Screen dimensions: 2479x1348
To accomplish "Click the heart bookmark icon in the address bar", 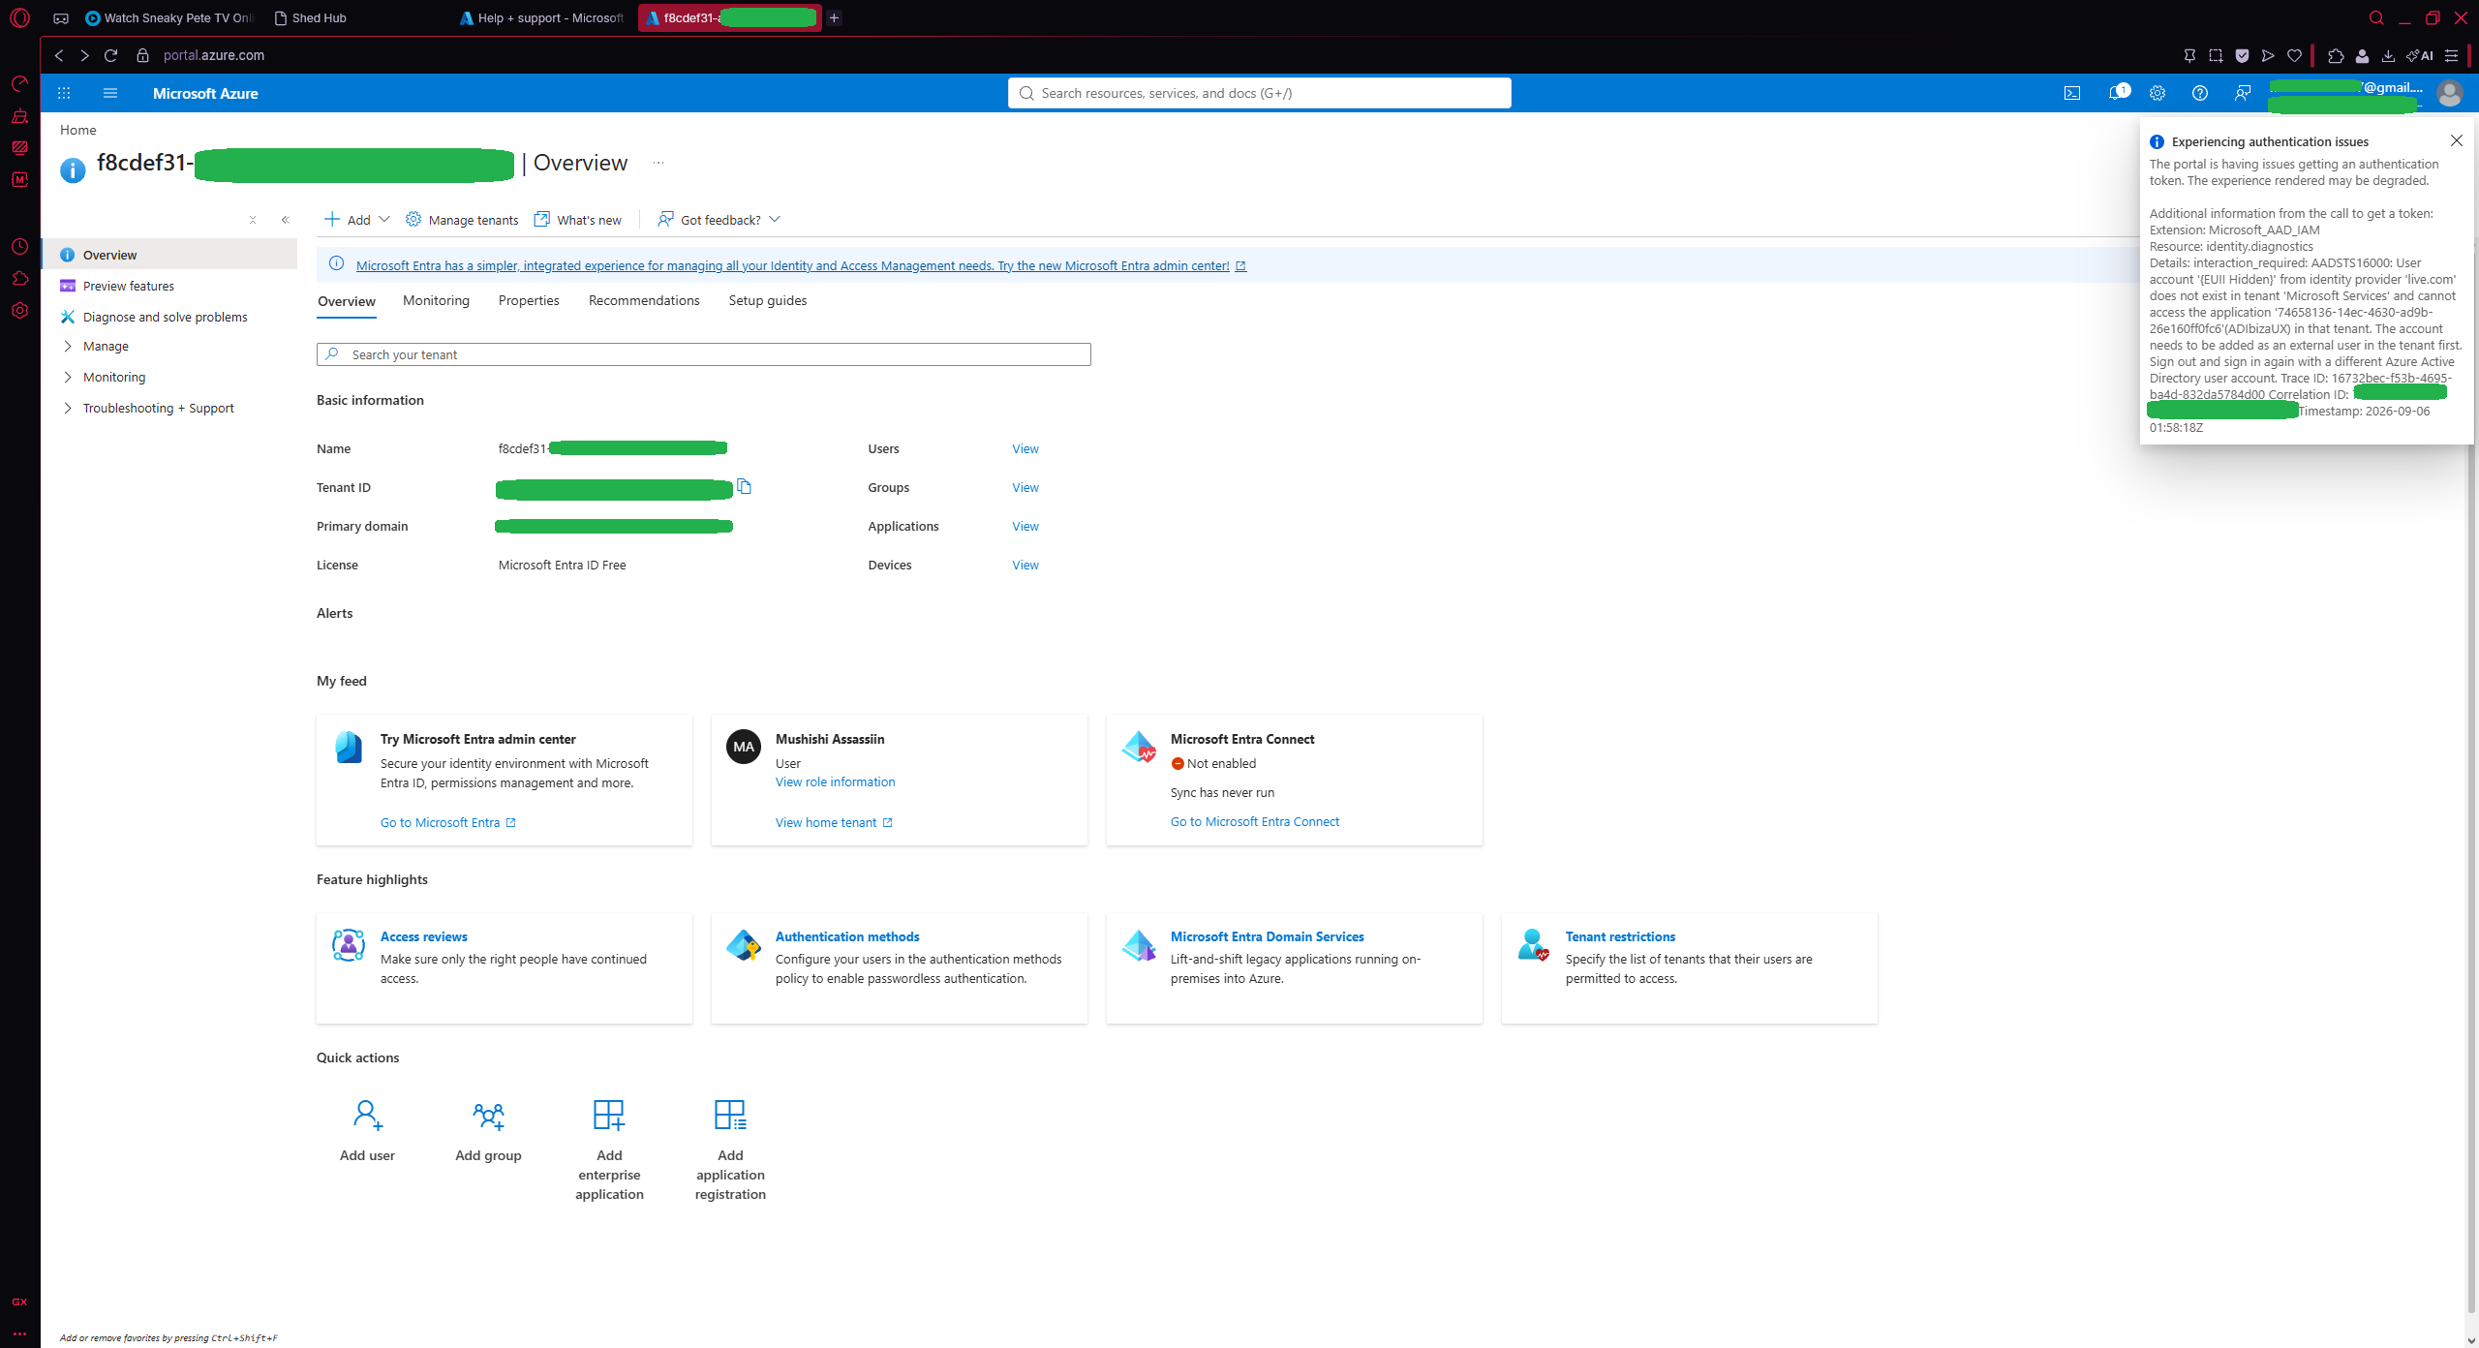I will coord(2294,55).
